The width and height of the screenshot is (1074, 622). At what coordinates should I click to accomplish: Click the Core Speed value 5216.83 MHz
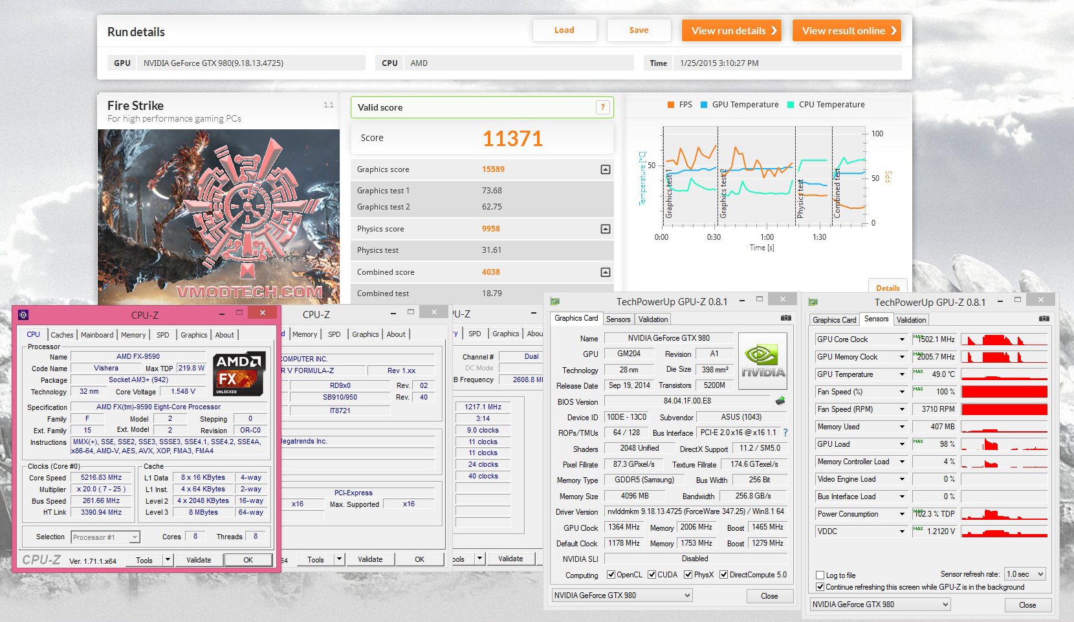click(x=102, y=478)
